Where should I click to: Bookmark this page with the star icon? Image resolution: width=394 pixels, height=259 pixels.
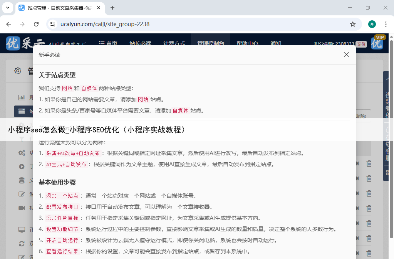(352, 24)
